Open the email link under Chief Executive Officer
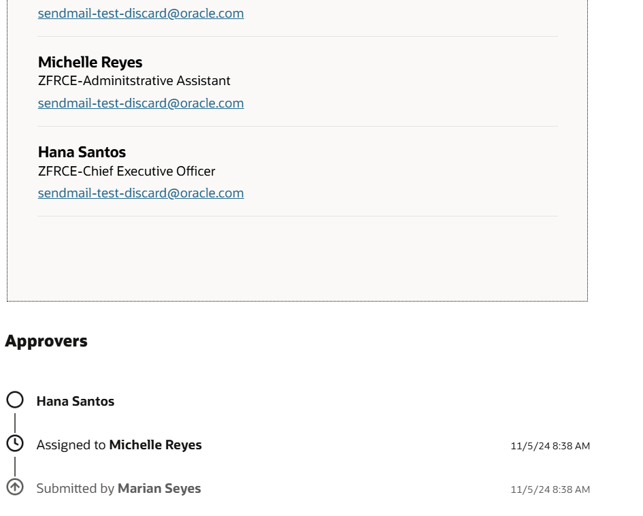 [x=141, y=193]
